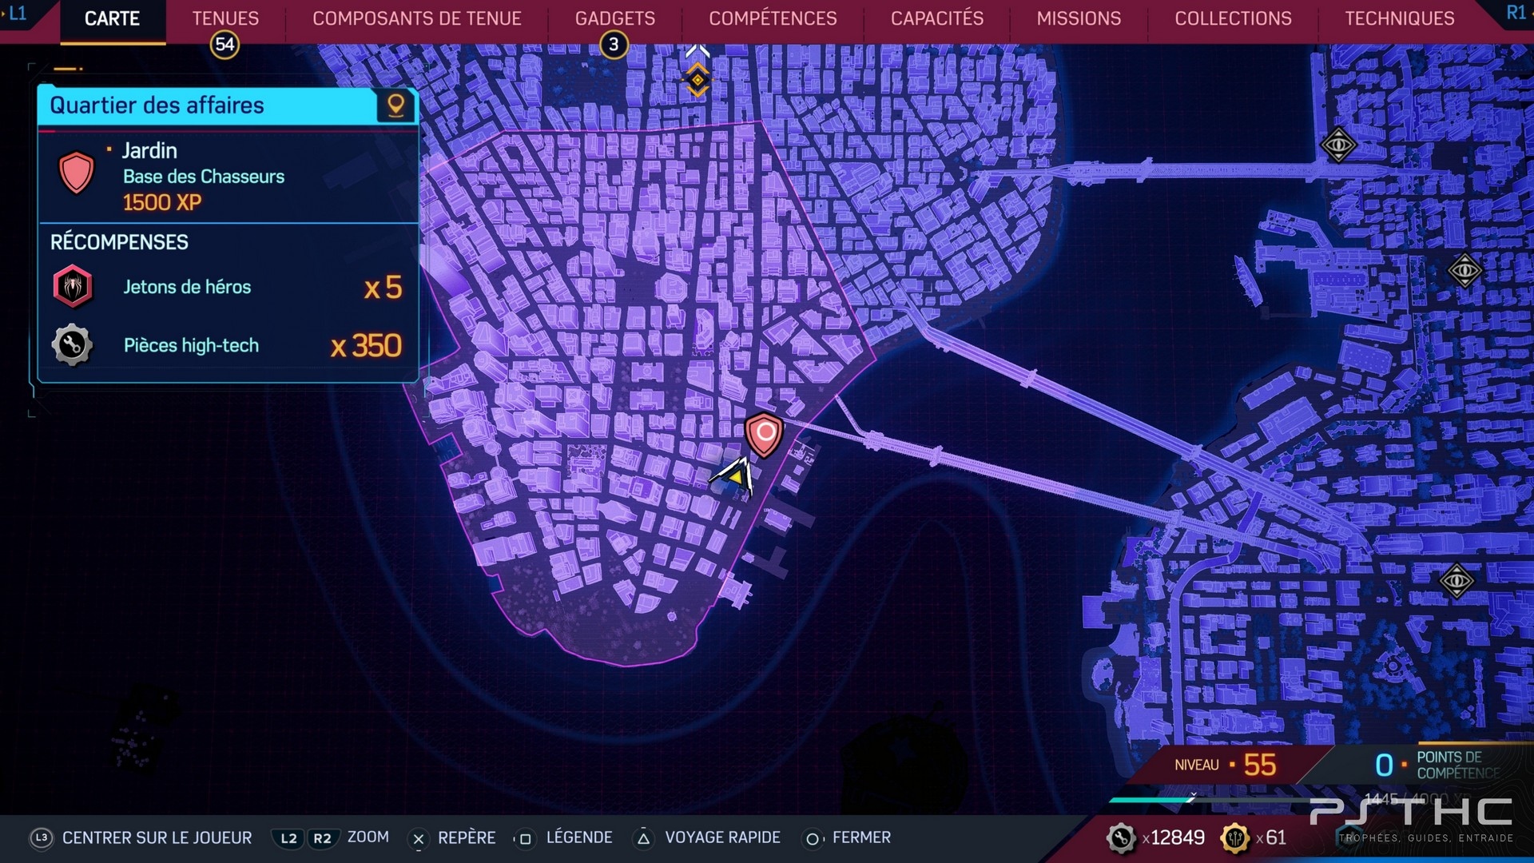Select the orange diamond mission marker
The width and height of the screenshot is (1534, 863).
click(697, 80)
